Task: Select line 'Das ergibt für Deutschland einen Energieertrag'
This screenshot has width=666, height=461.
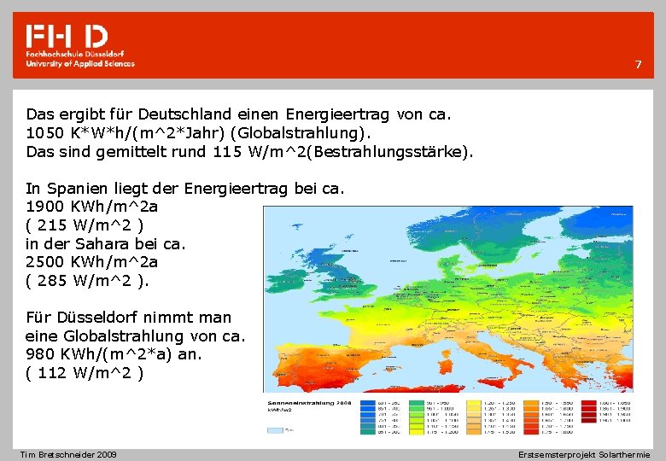Action: 238,114
